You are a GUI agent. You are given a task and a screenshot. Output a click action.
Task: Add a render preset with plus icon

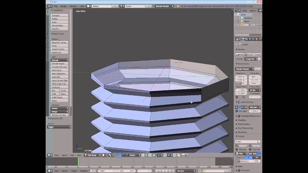(x=256, y=69)
